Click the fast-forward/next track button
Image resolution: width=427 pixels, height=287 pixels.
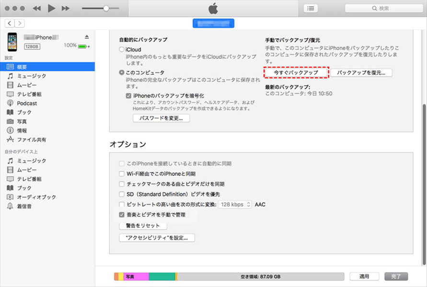(x=66, y=9)
